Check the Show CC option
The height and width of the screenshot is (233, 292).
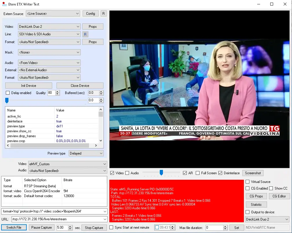click(271, 188)
